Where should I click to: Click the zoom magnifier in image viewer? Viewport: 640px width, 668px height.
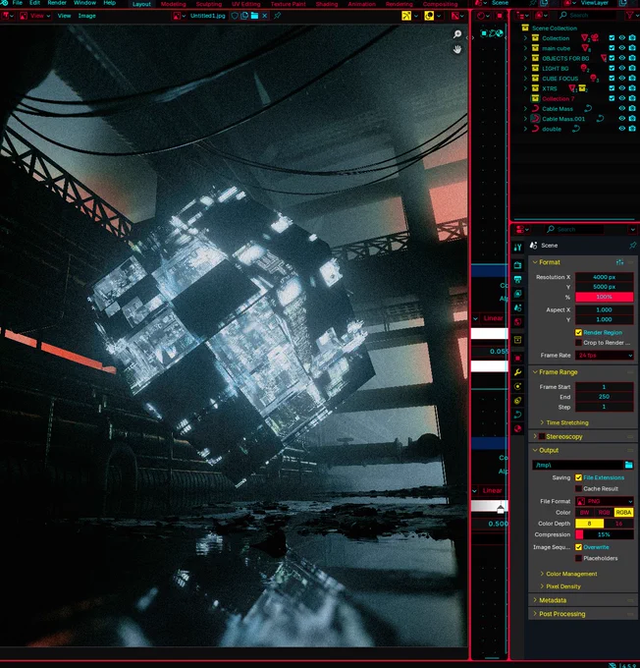coord(457,34)
